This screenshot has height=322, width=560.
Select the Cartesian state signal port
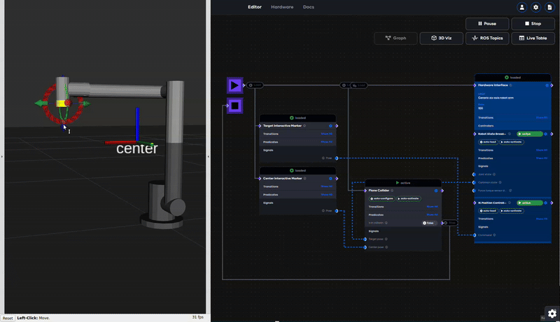pos(475,182)
